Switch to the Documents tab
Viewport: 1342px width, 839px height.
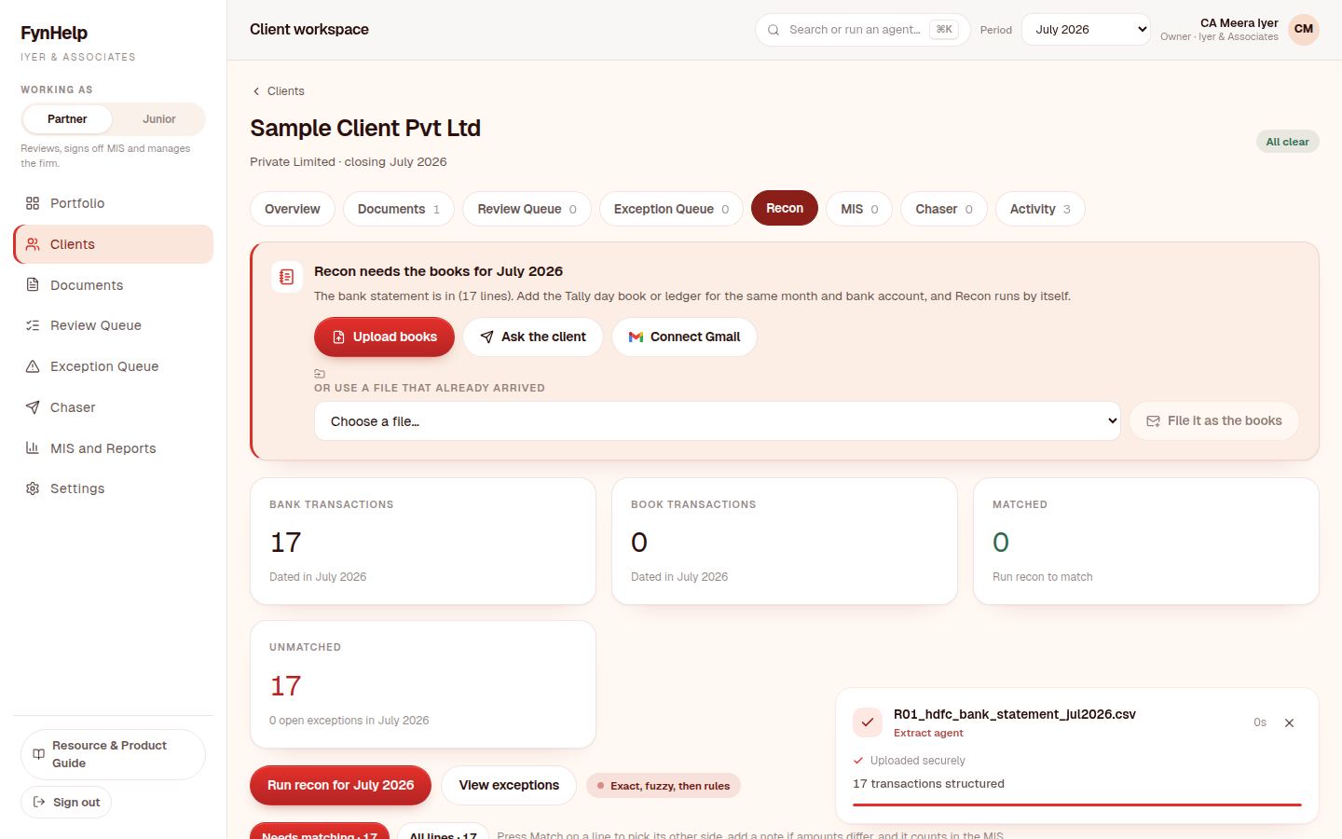coord(399,209)
